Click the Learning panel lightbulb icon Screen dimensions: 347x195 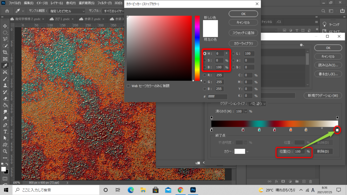coord(324,24)
